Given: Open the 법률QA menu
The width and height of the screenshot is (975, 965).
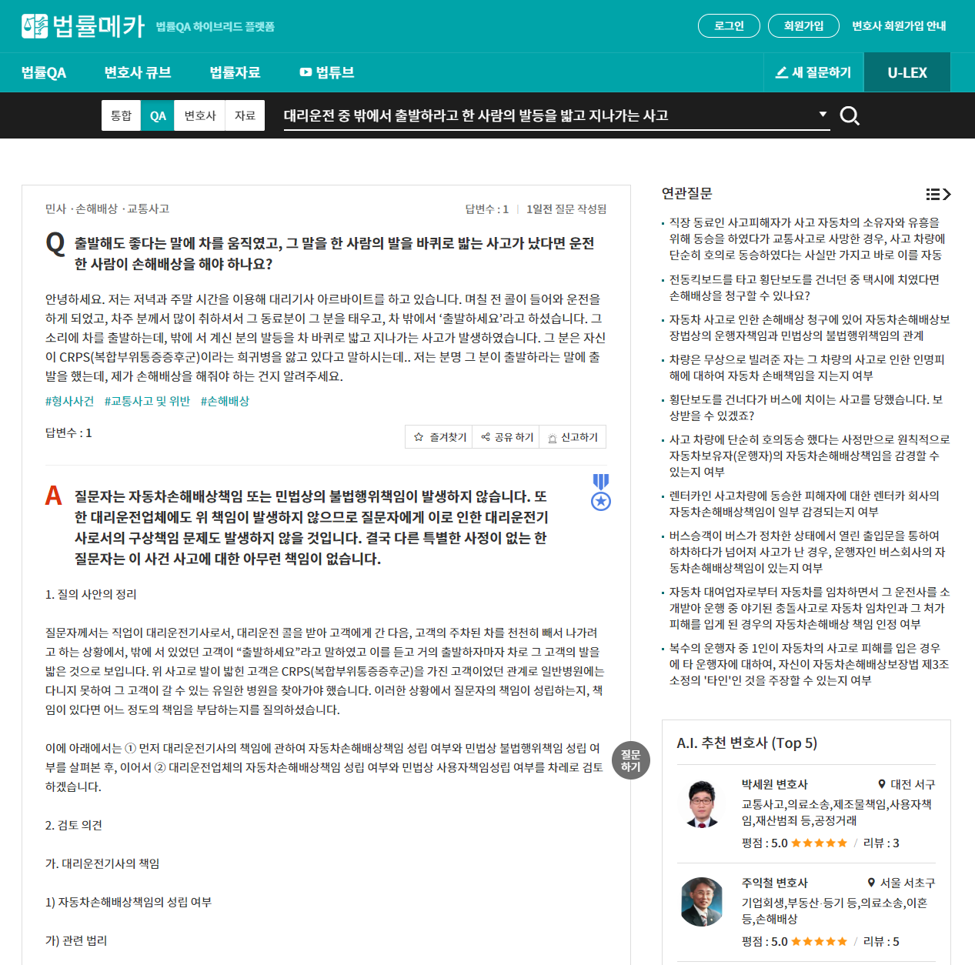Looking at the screenshot, I should 44,72.
